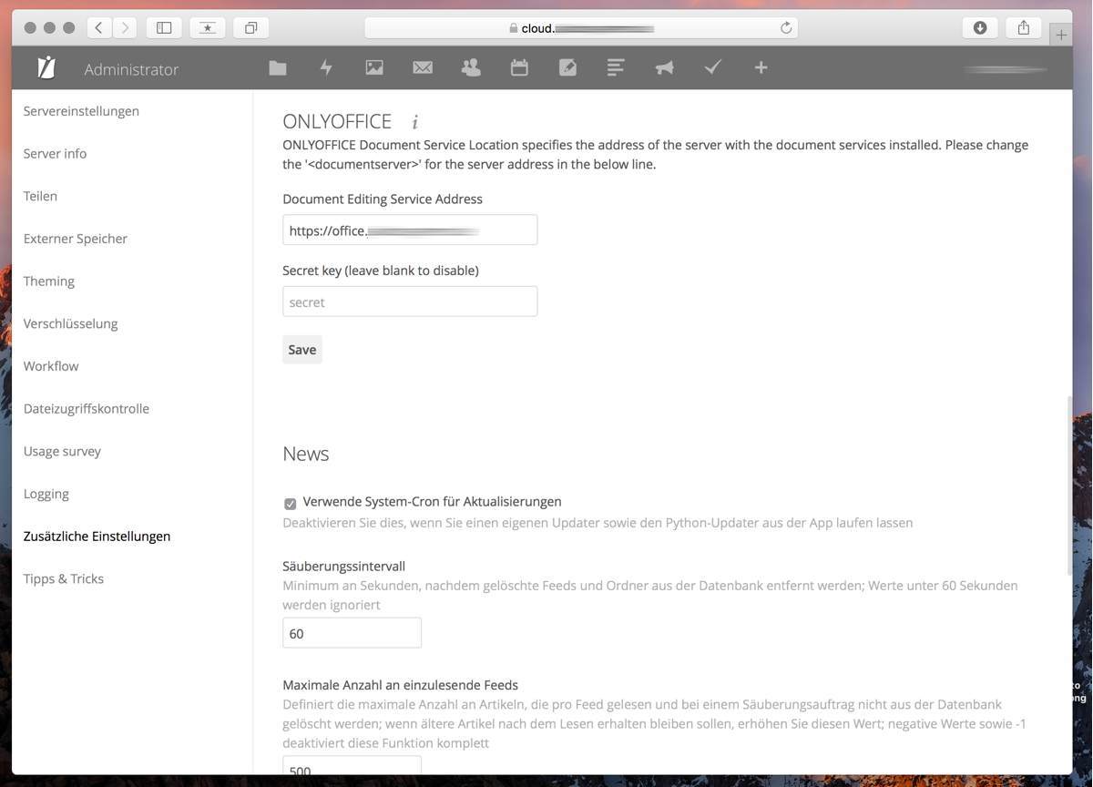Viewport: 1093px width, 787px height.
Task: Focus the maximale Anzahl Feeds field
Action: tap(352, 766)
